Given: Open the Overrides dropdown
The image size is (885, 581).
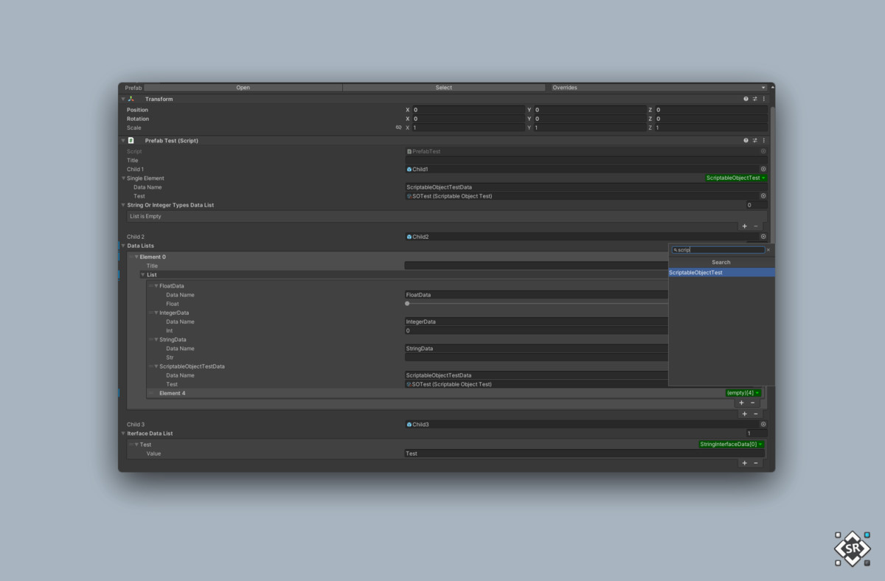Looking at the screenshot, I should click(x=659, y=88).
